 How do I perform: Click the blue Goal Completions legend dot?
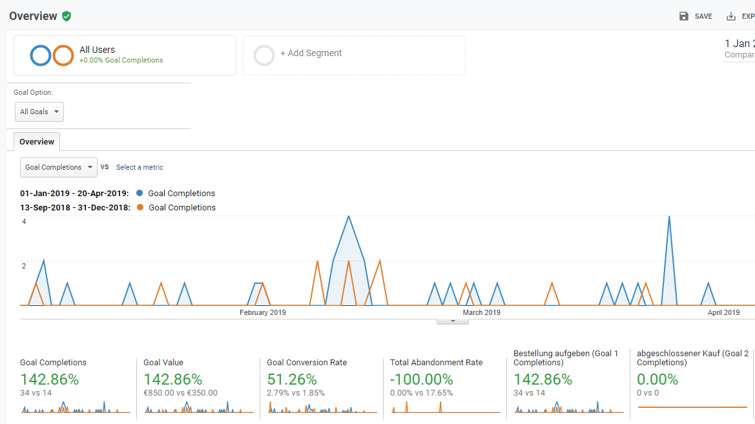140,193
